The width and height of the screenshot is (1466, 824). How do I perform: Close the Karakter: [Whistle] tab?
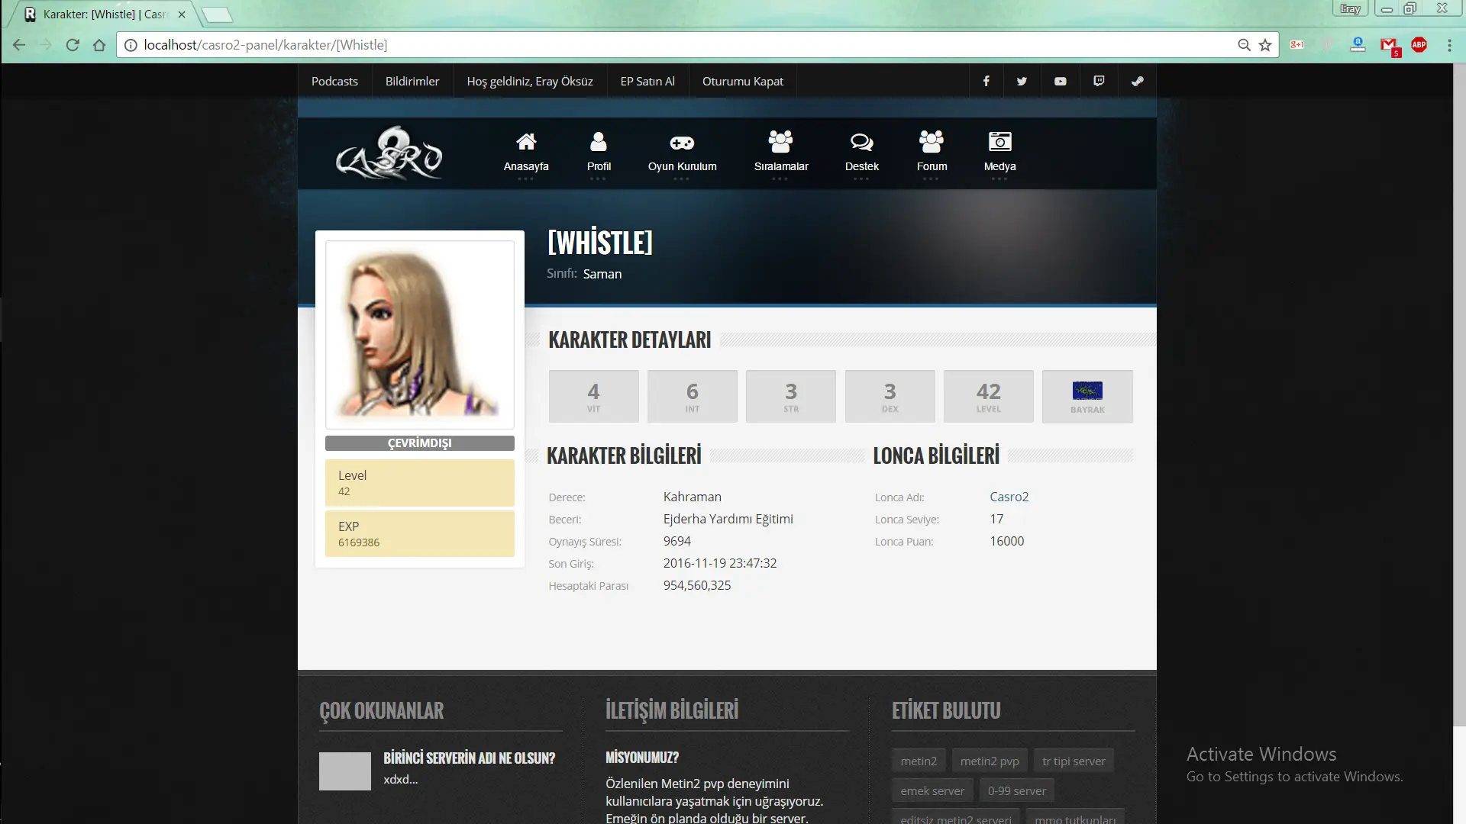[x=182, y=14]
